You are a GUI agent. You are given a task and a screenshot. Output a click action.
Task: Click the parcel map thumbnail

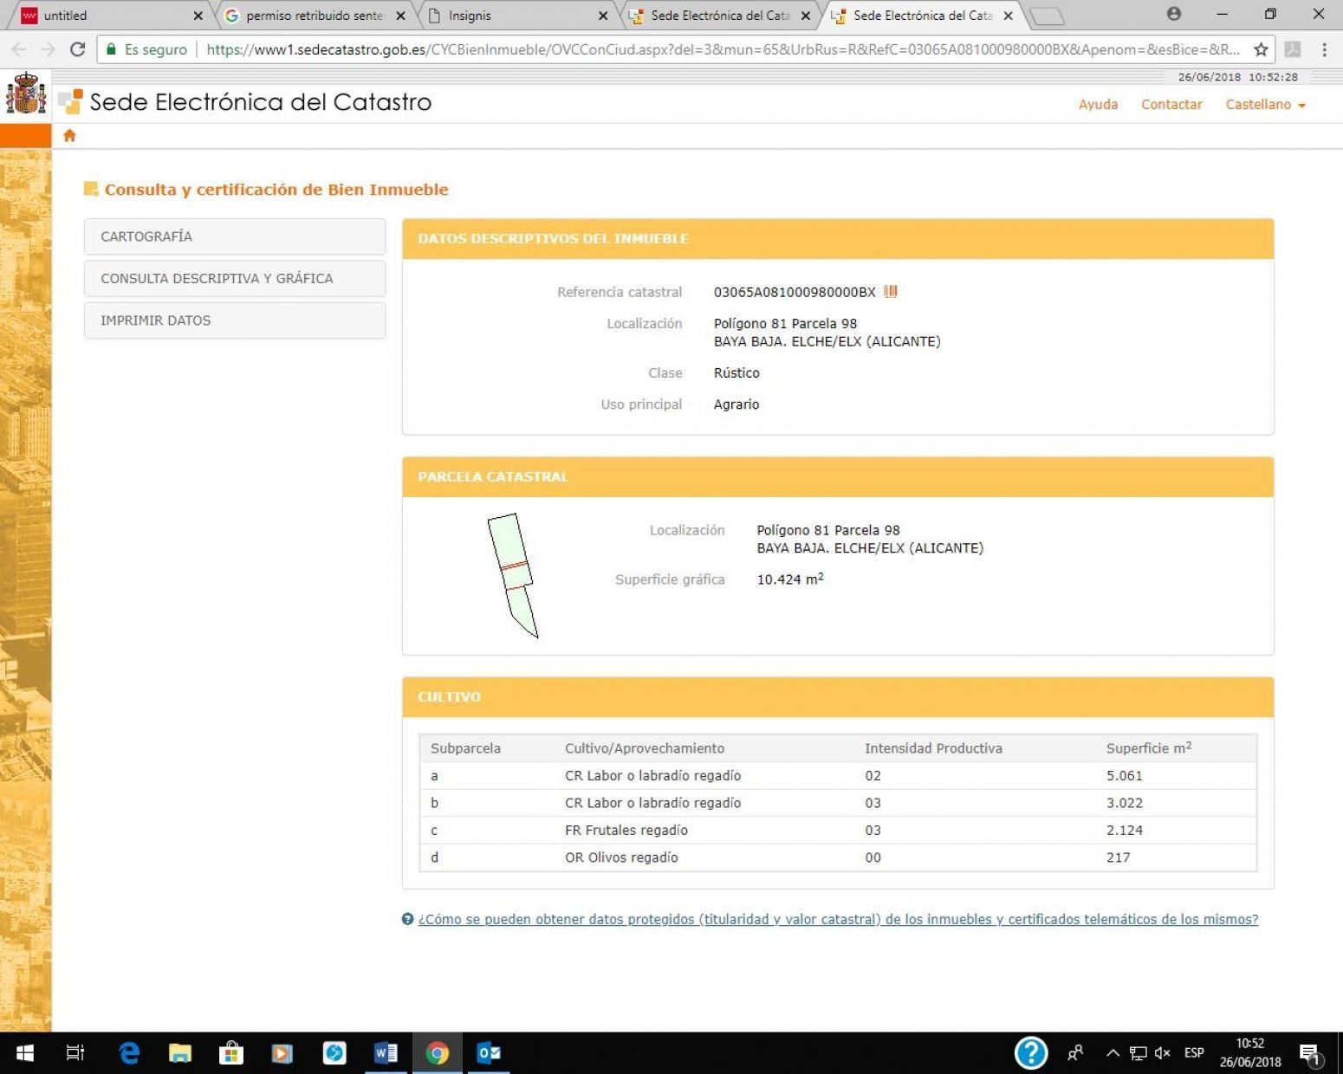tap(513, 575)
